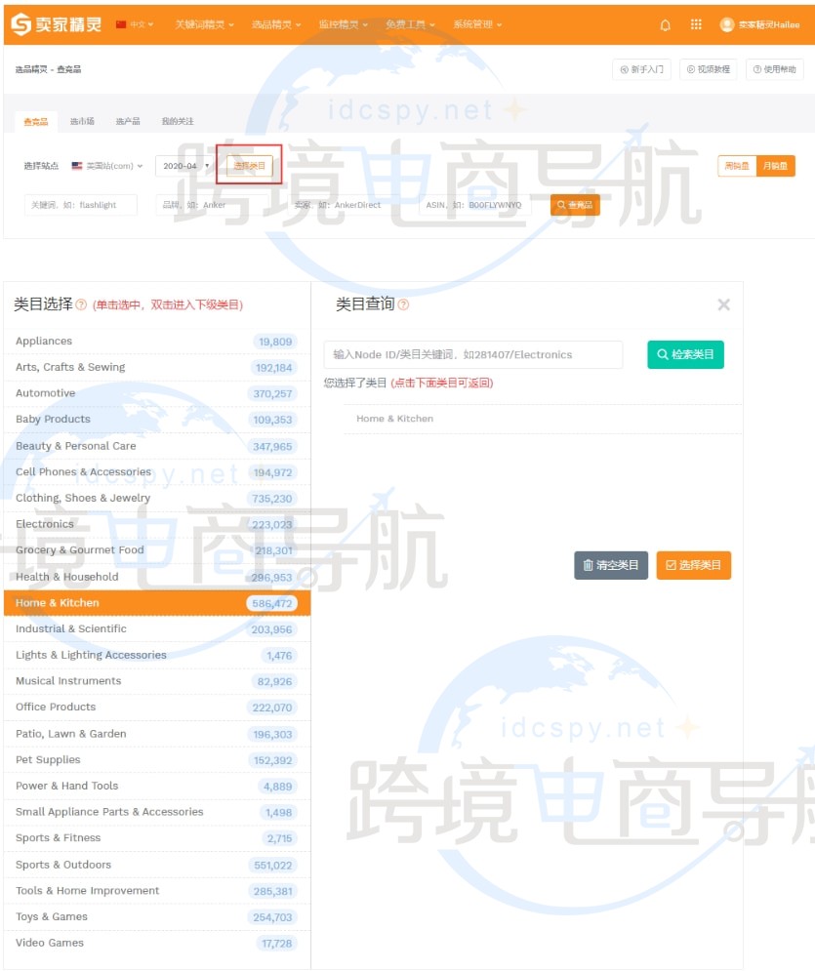This screenshot has height=971, width=815.
Task: Switch to 月销量 monthly sales
Action: pos(776,166)
